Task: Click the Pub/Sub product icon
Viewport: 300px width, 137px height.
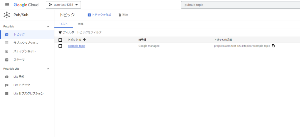Action: tap(7, 15)
